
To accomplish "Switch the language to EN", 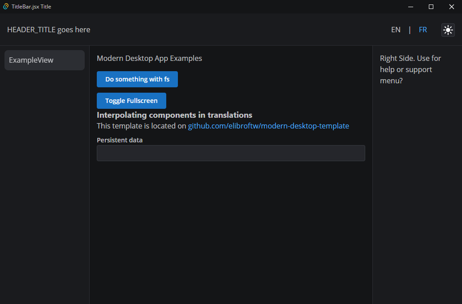I will point(396,30).
